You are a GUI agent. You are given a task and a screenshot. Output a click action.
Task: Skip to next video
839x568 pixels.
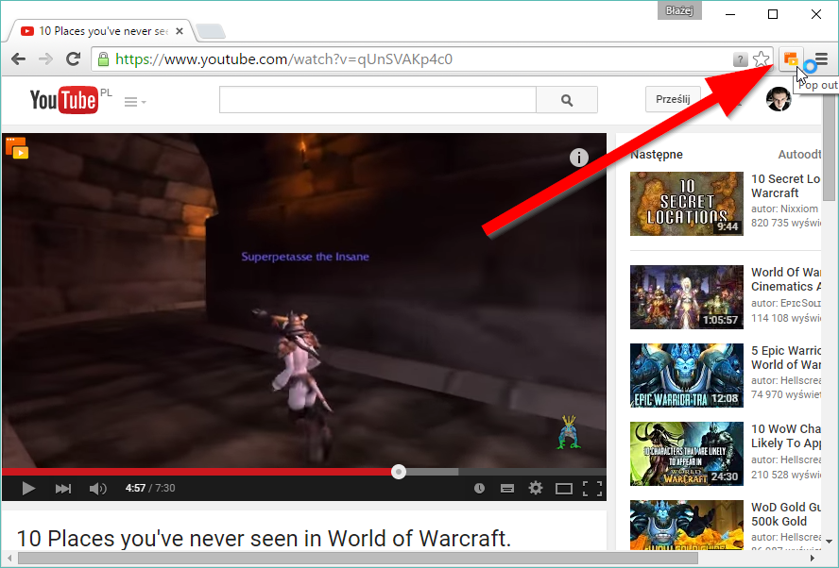pyautogui.click(x=63, y=489)
